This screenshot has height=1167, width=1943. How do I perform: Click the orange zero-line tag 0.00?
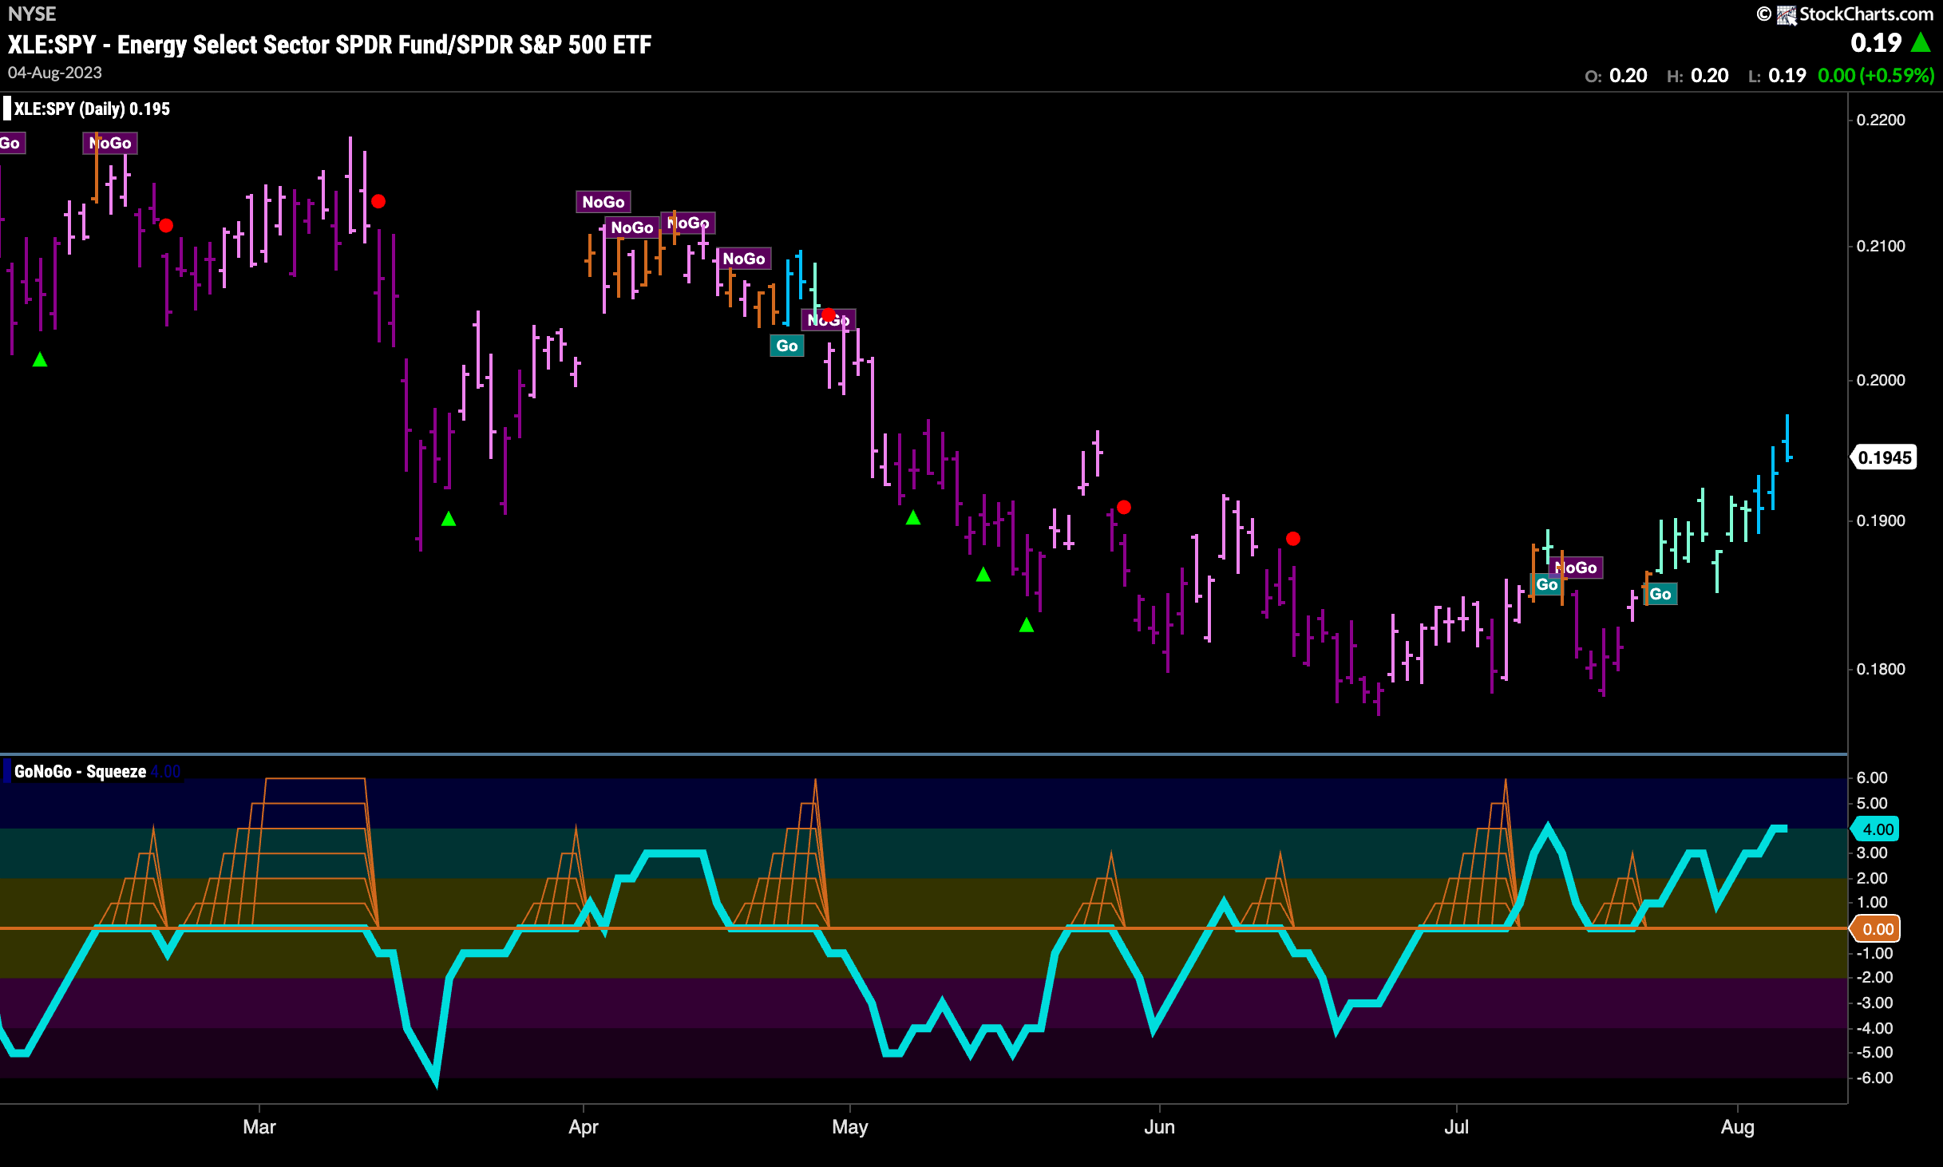pos(1875,929)
